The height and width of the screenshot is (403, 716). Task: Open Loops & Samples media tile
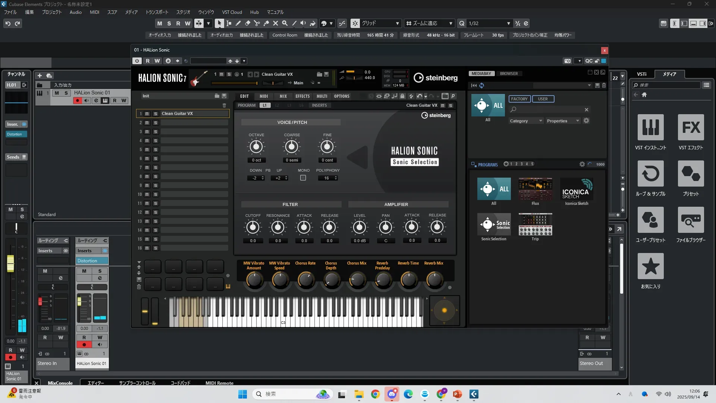pyautogui.click(x=650, y=174)
